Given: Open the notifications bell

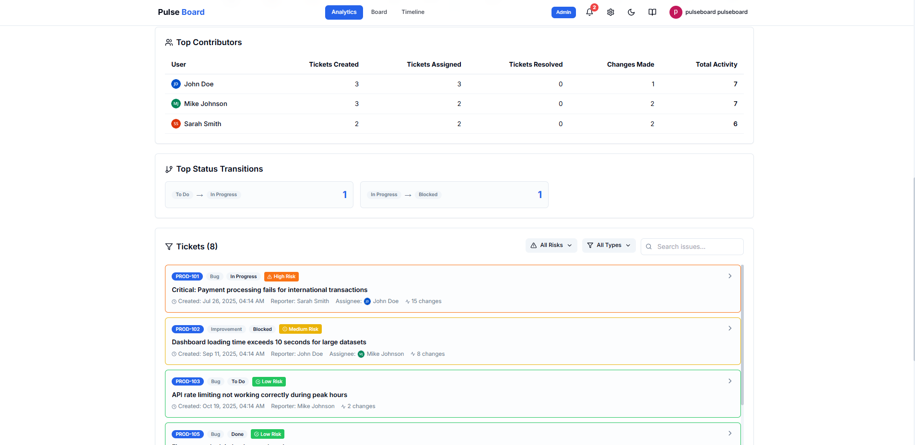Looking at the screenshot, I should click(589, 12).
